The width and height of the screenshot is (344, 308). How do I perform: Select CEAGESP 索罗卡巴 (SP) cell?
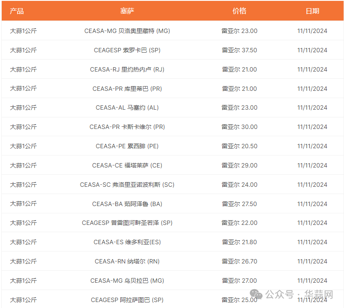[x=127, y=50]
